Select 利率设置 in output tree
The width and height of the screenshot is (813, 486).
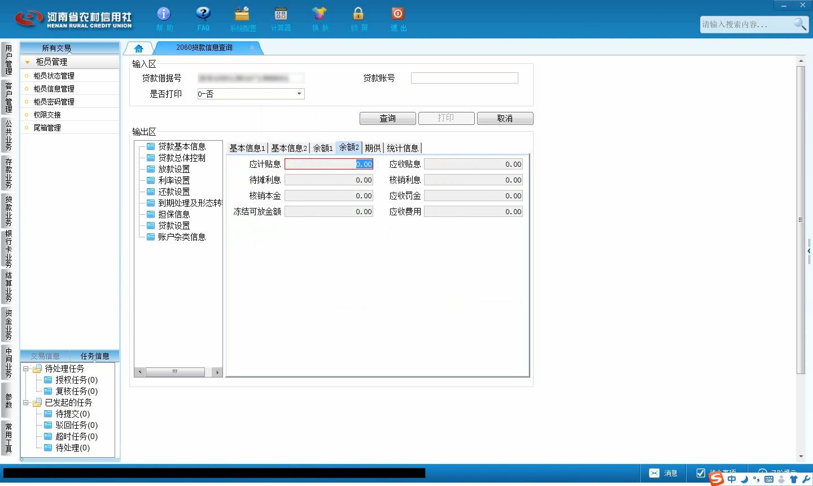(x=174, y=180)
